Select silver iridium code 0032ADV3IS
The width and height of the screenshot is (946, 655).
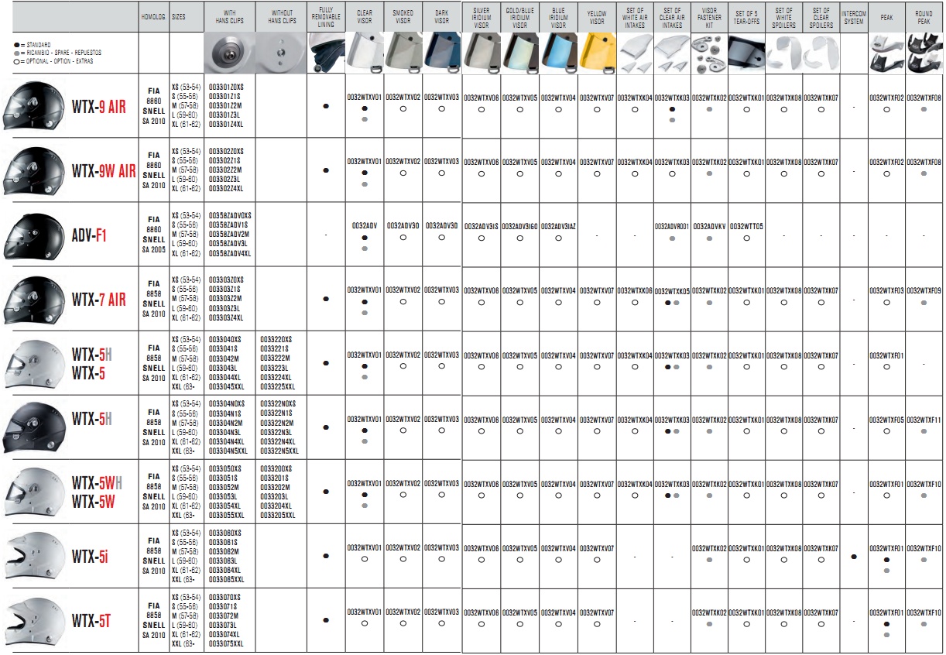[482, 226]
